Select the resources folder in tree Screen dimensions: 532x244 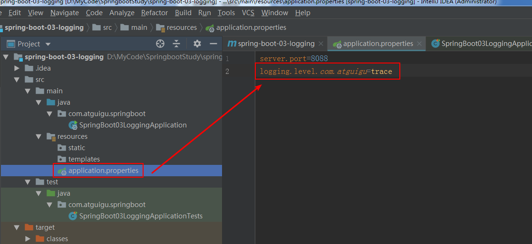(x=67, y=136)
